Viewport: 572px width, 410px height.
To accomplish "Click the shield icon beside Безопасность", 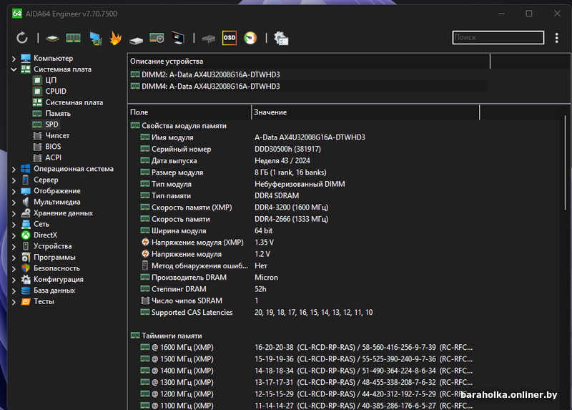I will [26, 268].
